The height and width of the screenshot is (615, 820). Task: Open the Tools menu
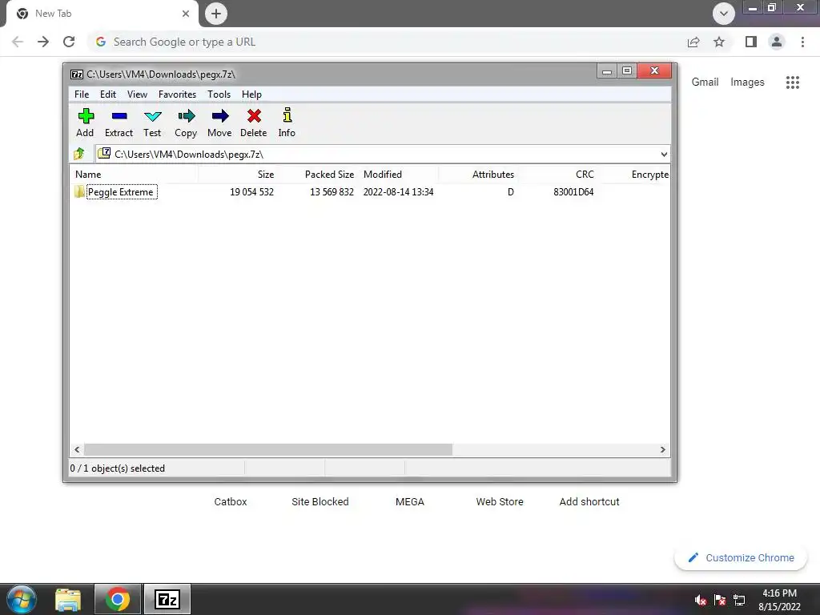(219, 94)
